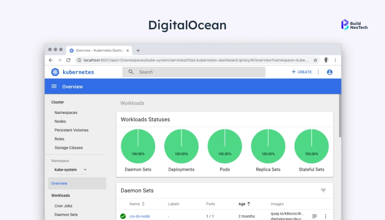This screenshot has width=385, height=220.
Task: Open logs icon for csi-do-node
Action: click(x=315, y=216)
